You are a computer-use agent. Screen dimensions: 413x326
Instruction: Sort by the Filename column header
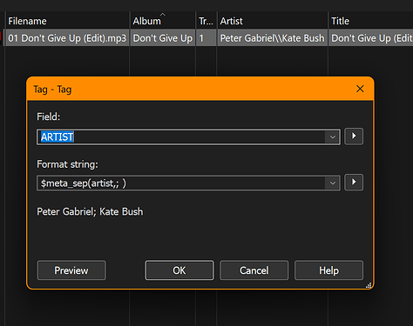[67, 21]
